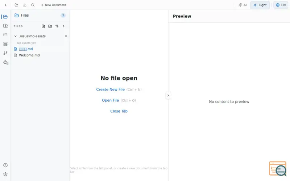Select the Files sidebar icon
Viewport: 290px width, 181px height.
click(5, 17)
